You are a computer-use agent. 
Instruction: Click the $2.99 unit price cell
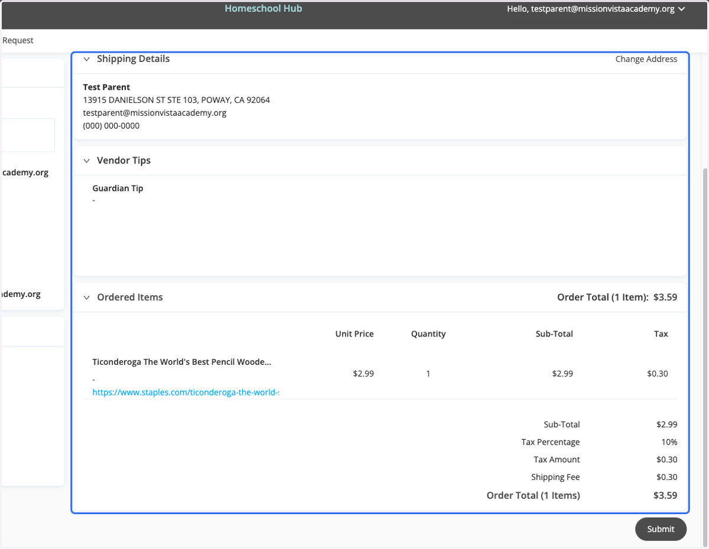click(x=363, y=374)
